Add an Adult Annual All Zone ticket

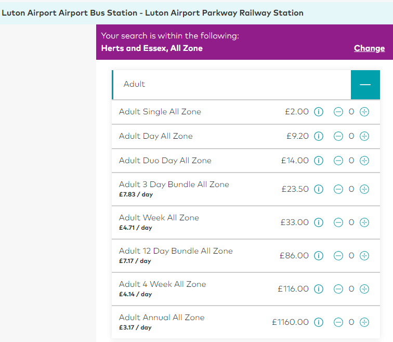tap(364, 322)
